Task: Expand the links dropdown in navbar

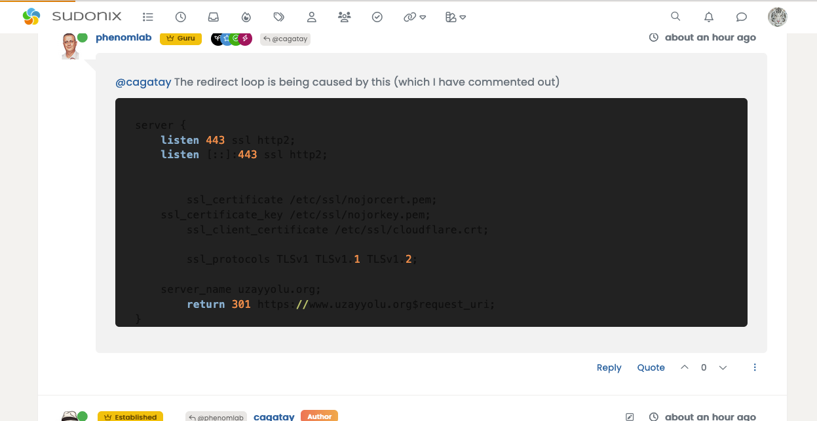Action: tap(415, 18)
